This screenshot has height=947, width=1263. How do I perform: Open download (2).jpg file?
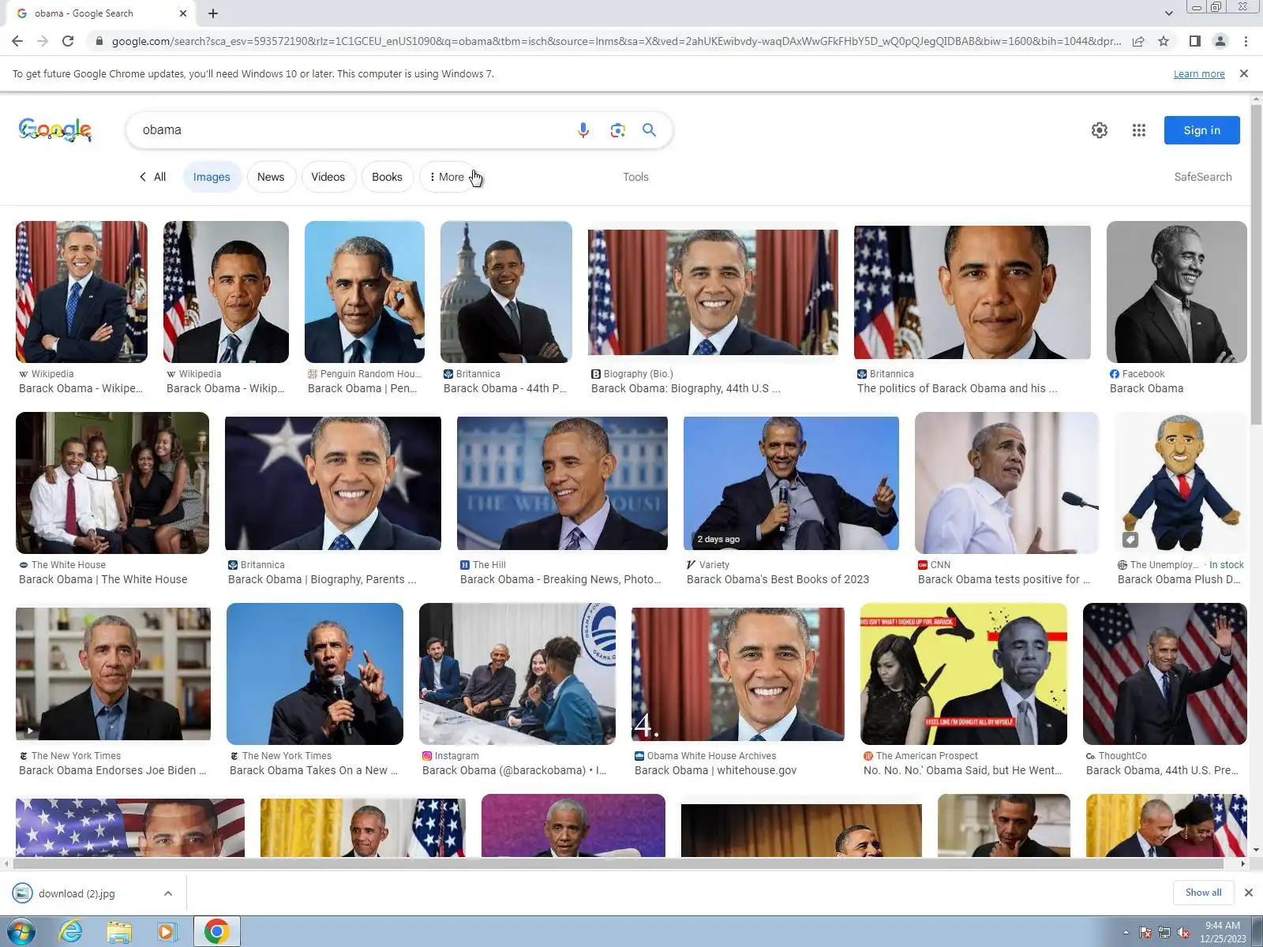coord(77,893)
